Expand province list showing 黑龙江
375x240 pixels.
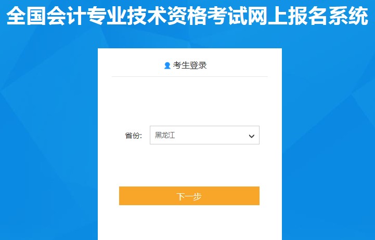coord(204,135)
